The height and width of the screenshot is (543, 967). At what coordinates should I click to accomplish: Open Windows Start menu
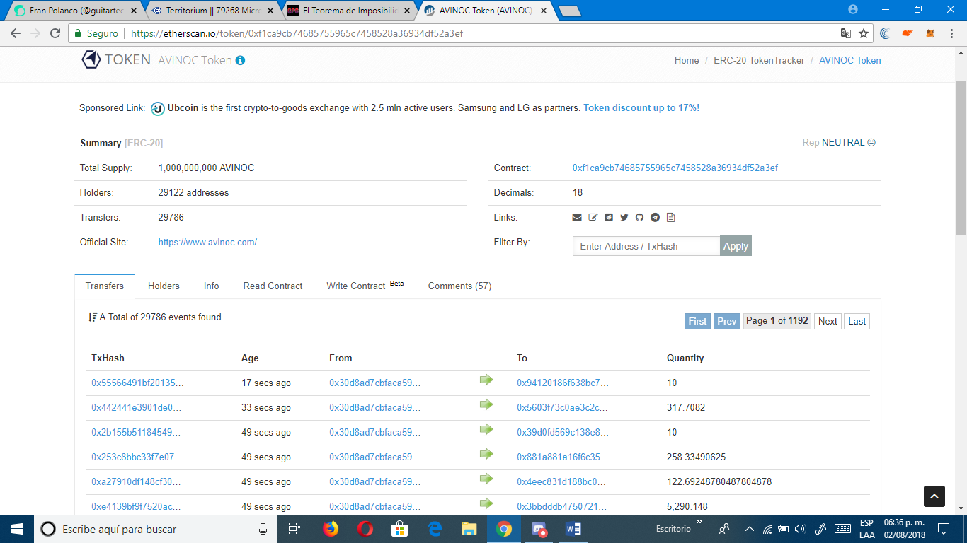pos(17,529)
